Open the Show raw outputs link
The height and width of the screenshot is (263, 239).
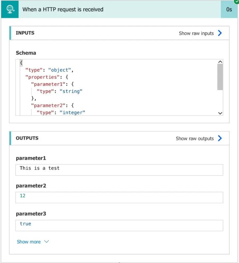point(195,139)
